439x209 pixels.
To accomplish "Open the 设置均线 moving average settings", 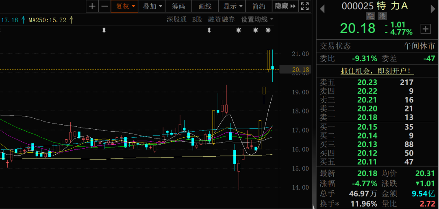I will [x=257, y=19].
